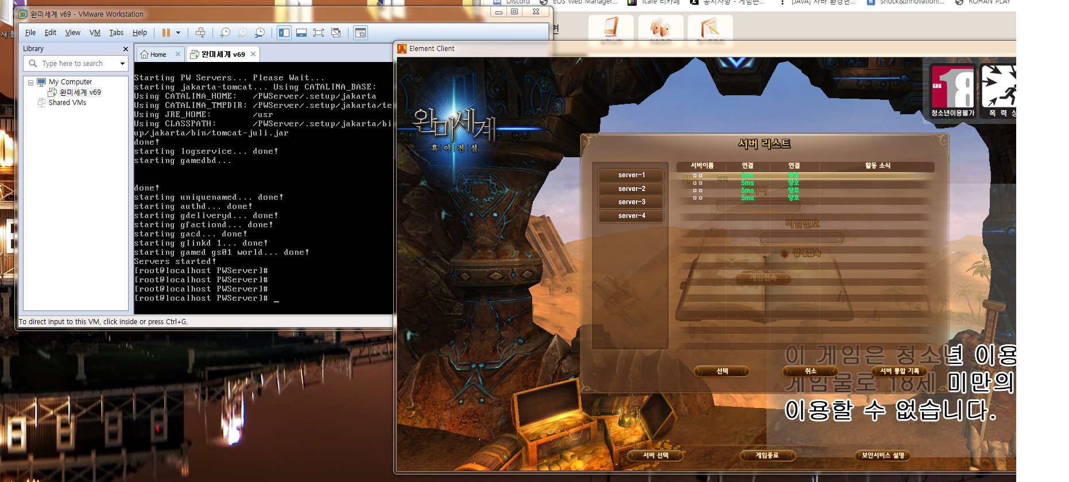Open the VM menu
1069x482 pixels.
coord(95,33)
